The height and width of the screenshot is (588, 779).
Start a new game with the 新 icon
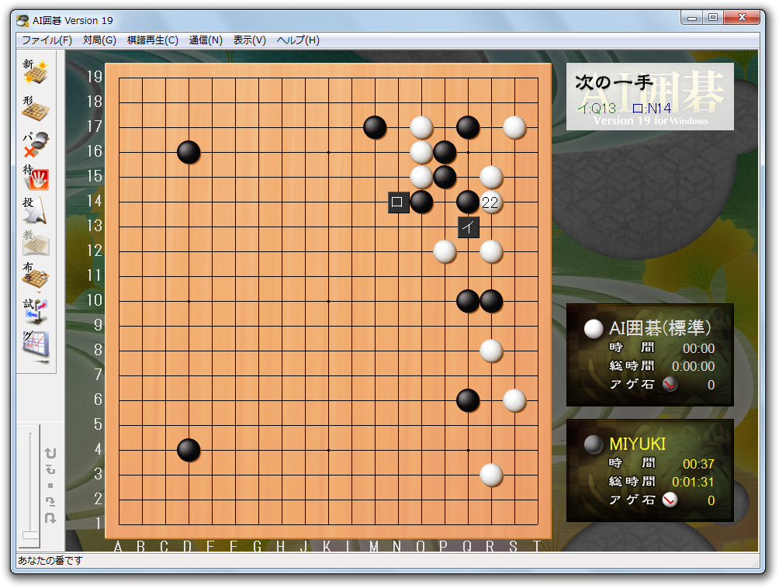click(35, 71)
